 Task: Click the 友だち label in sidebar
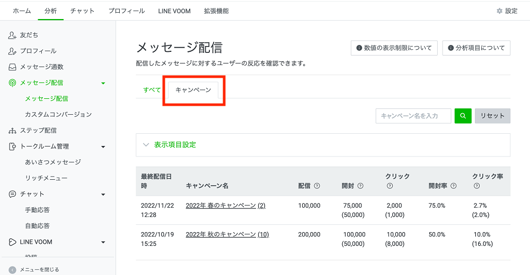click(x=29, y=35)
